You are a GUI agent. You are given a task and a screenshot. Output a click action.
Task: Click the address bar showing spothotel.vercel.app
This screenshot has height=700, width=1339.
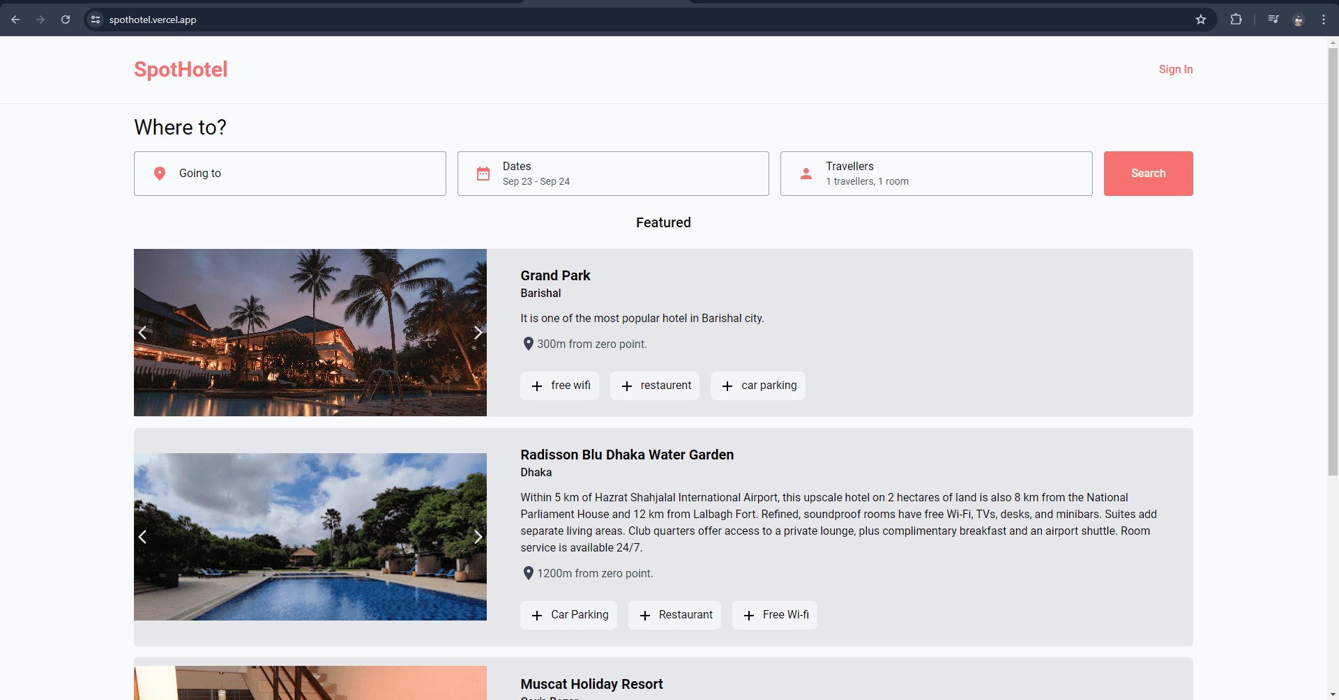153,20
